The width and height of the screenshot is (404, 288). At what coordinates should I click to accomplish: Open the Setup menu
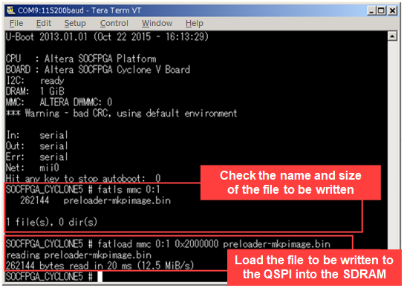click(75, 24)
